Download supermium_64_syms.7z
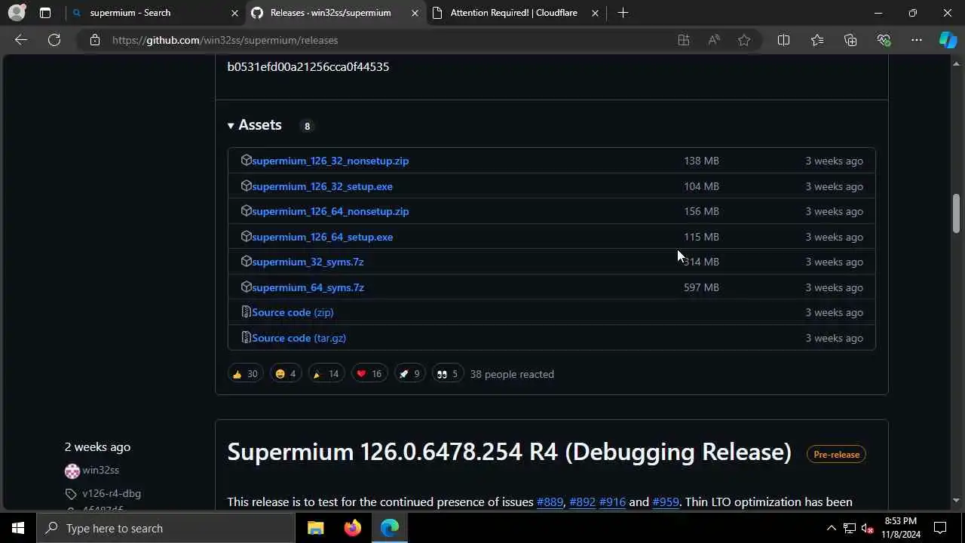Screen dimensions: 965x543 click(308, 287)
